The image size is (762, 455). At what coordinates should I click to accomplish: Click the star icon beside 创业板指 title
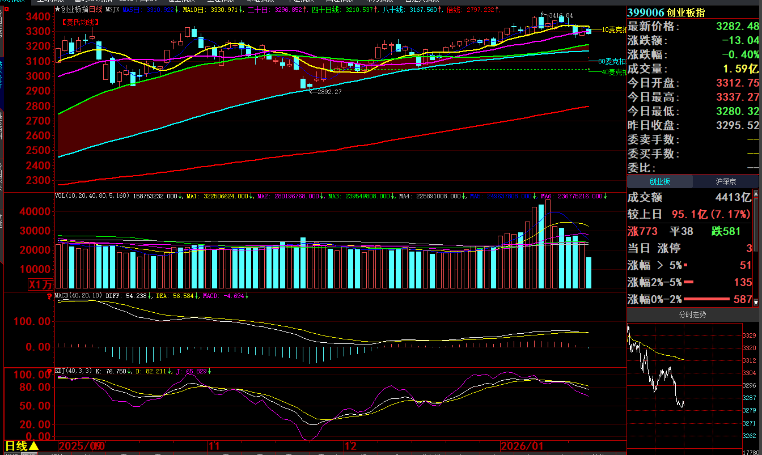pyautogui.click(x=57, y=10)
